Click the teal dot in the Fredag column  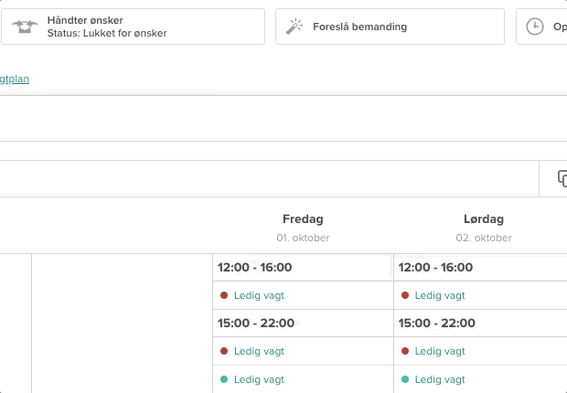[x=224, y=378]
